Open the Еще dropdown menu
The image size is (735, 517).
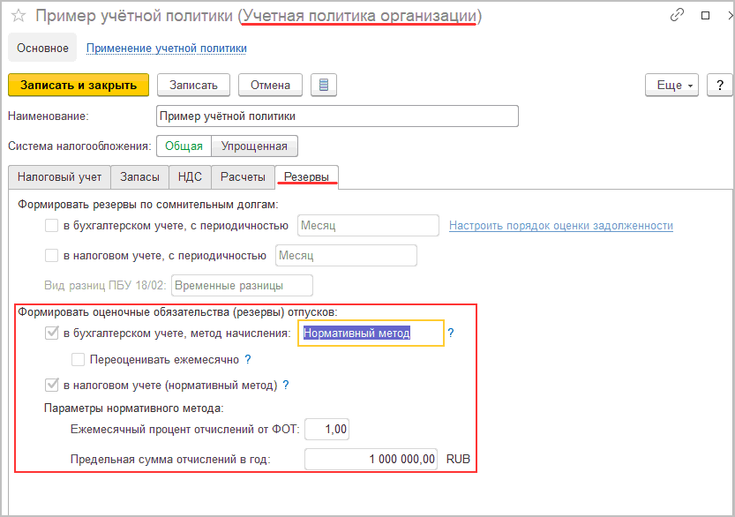tap(672, 86)
